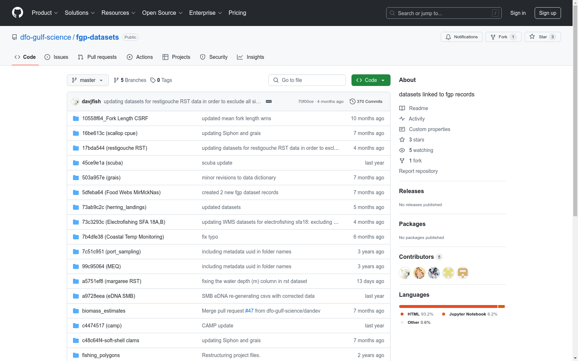This screenshot has width=578, height=361.
Task: Click the folder icon for 503a957e (grais)
Action: coord(76,178)
